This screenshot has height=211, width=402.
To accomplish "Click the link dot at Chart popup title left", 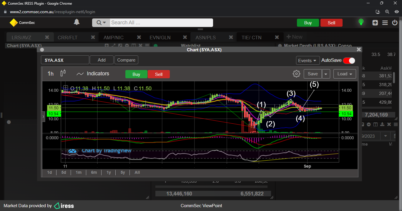I will click(x=42, y=50).
